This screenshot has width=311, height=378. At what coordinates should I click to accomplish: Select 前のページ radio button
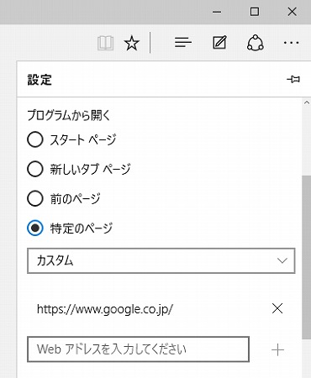point(35,198)
